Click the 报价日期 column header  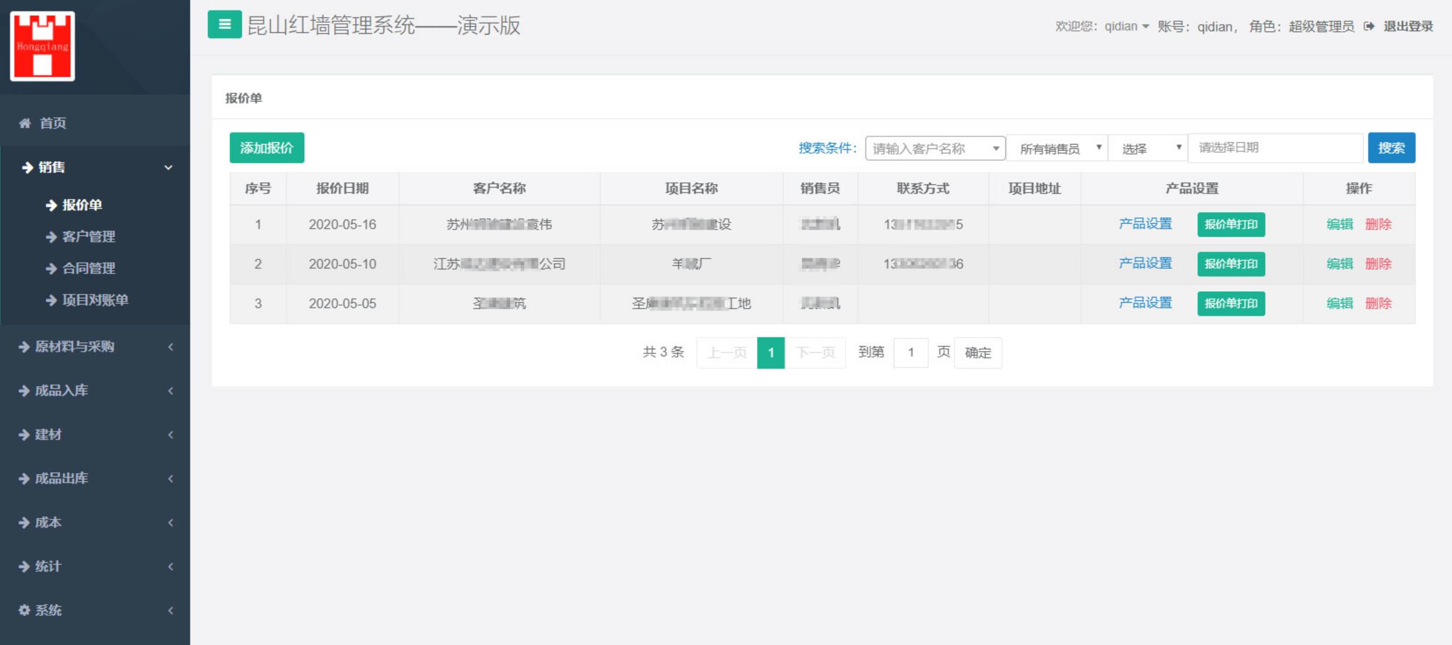[x=342, y=188]
